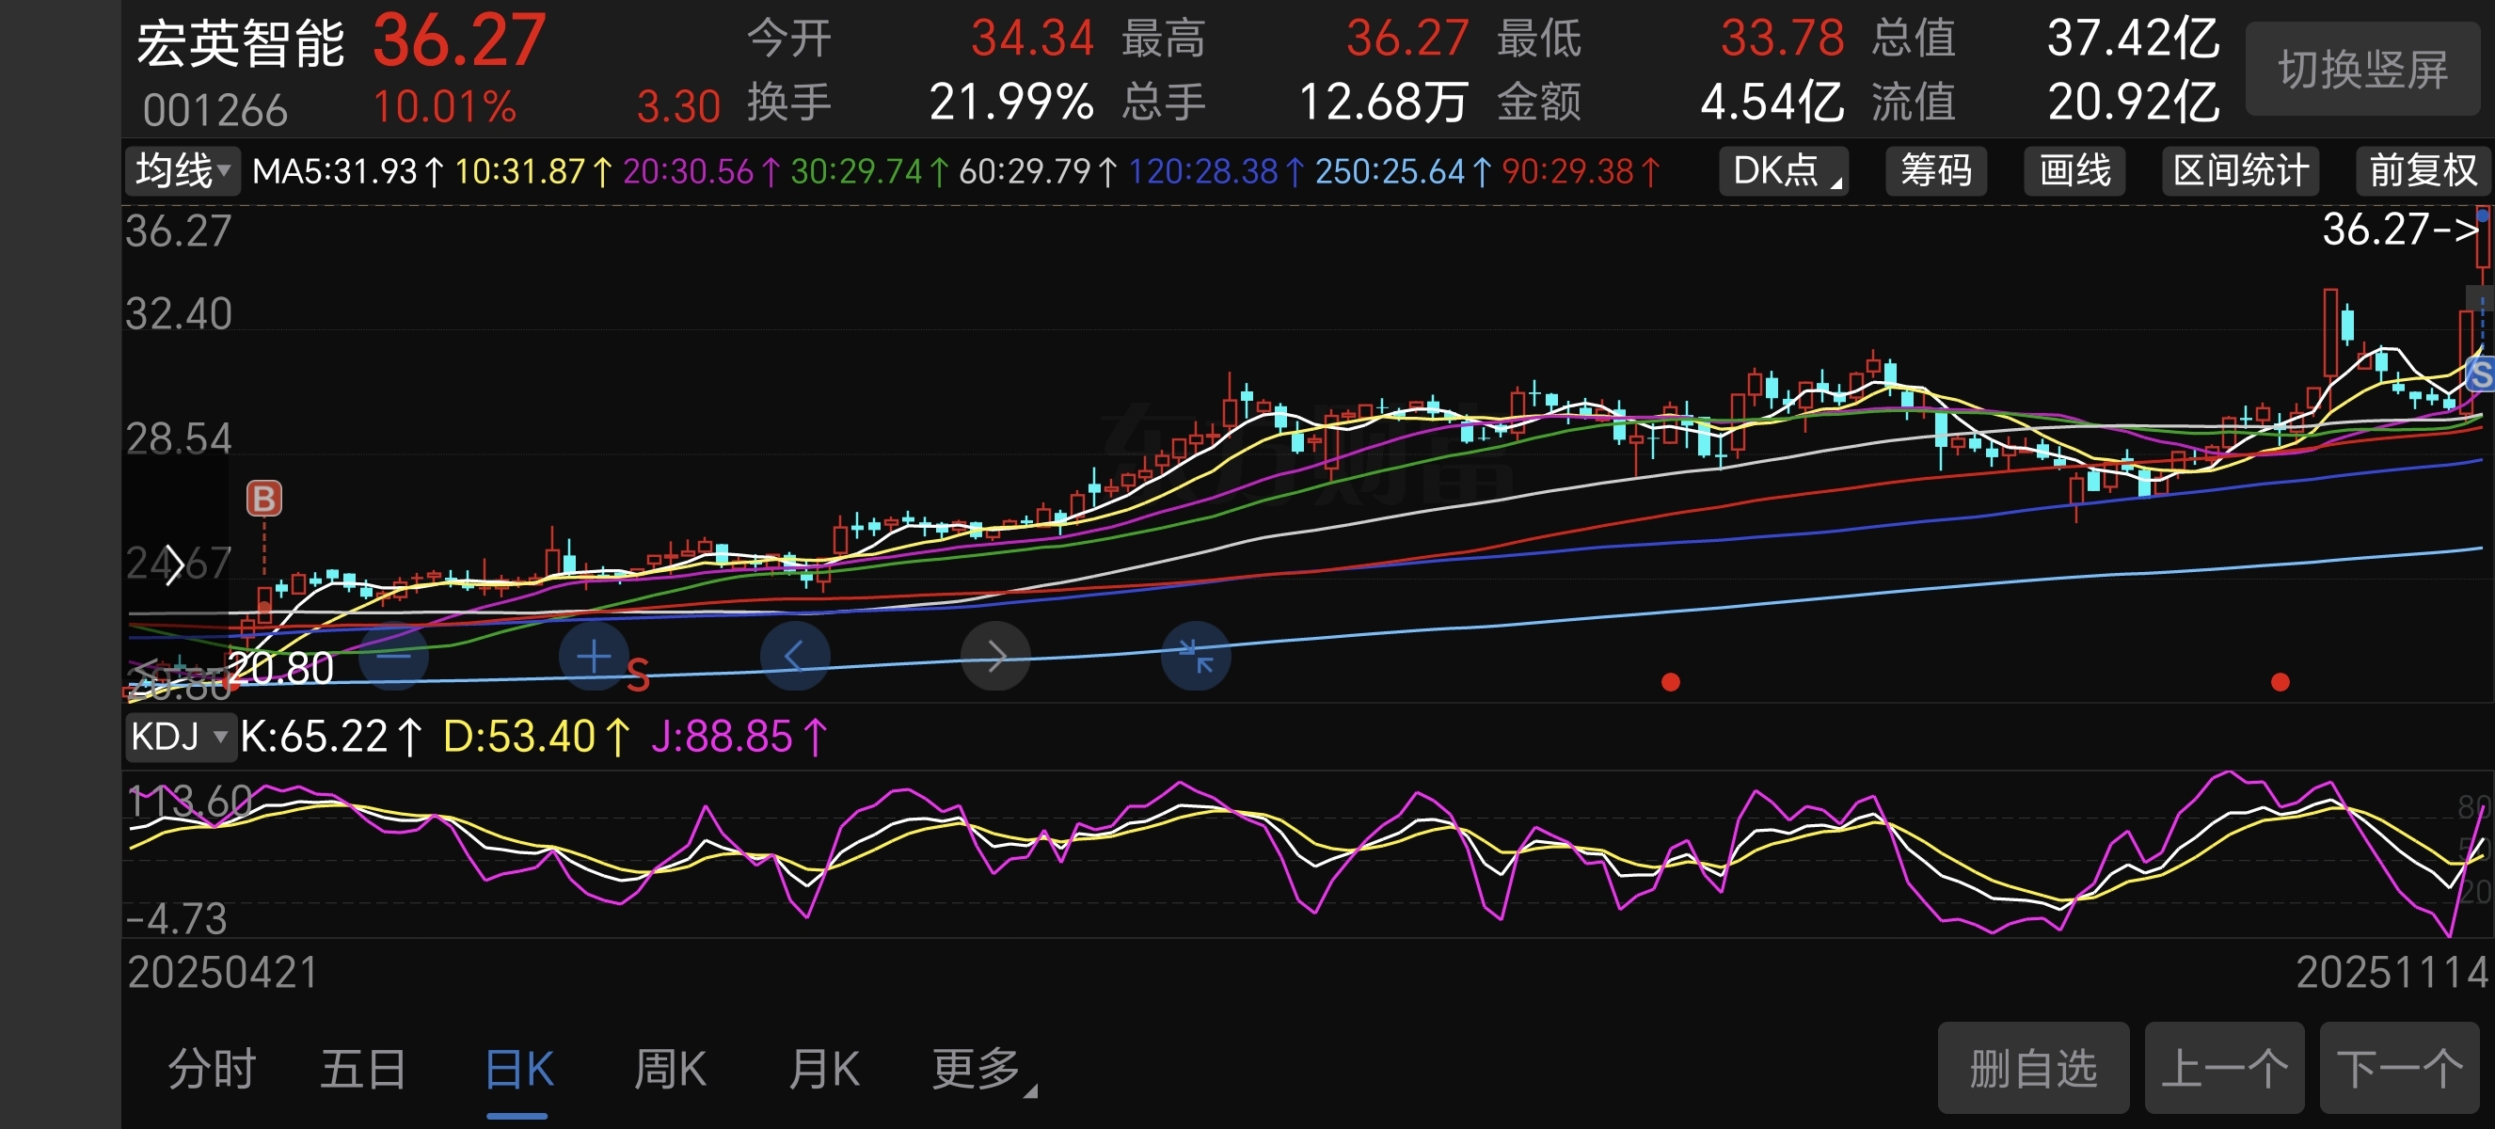Enable 画线 drawing mode

tap(2074, 171)
